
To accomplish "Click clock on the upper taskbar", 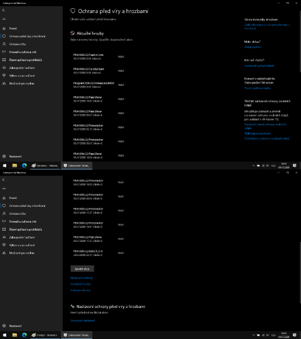I will (283, 166).
